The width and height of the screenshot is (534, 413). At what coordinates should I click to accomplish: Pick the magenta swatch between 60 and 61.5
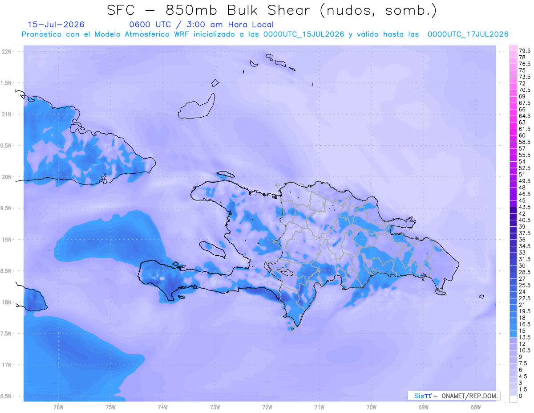[x=514, y=132]
